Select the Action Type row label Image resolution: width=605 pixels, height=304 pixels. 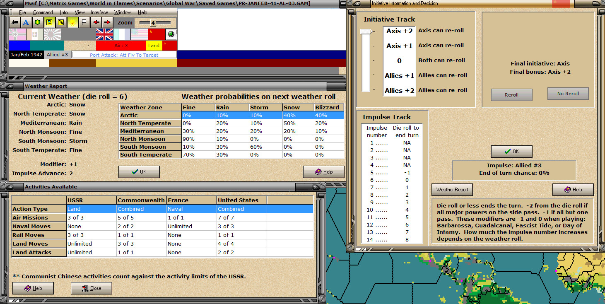pos(39,209)
